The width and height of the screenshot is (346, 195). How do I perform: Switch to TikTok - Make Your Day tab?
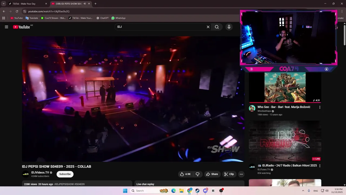(x=27, y=4)
